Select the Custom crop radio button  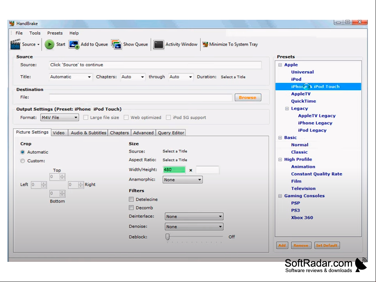[22, 161]
